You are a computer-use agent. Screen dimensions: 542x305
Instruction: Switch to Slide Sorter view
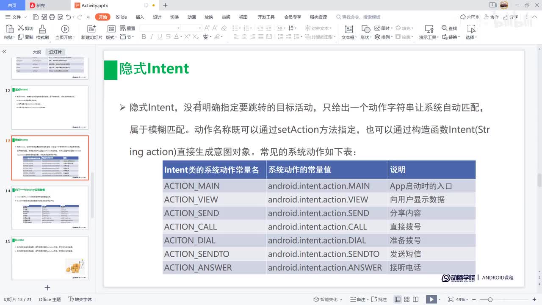407,299
